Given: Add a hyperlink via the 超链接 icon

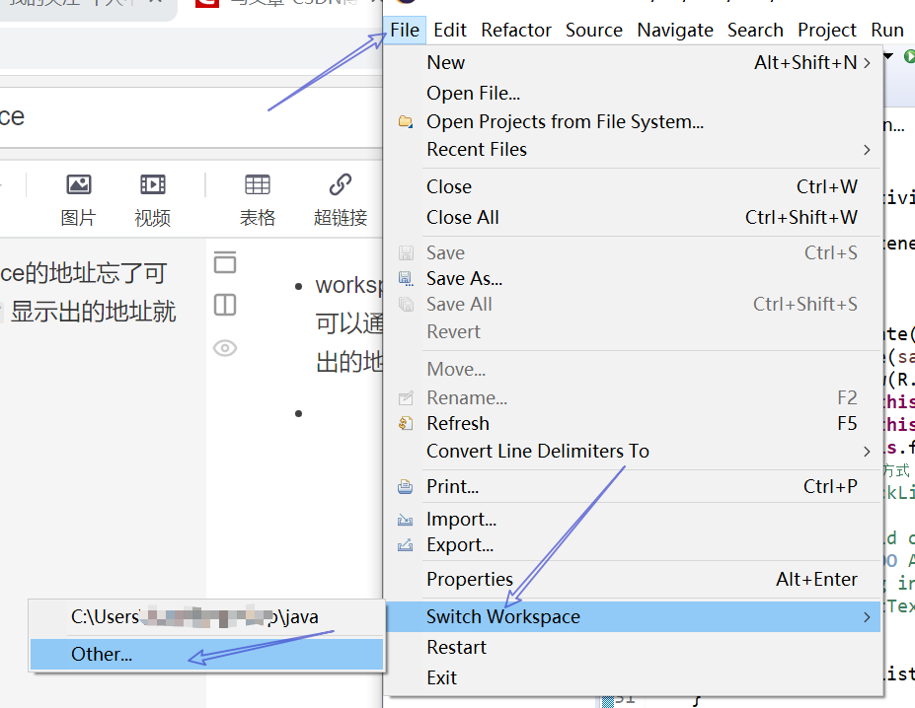Looking at the screenshot, I should pos(339,184).
